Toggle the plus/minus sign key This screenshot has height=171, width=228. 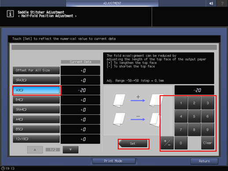click(x=167, y=143)
